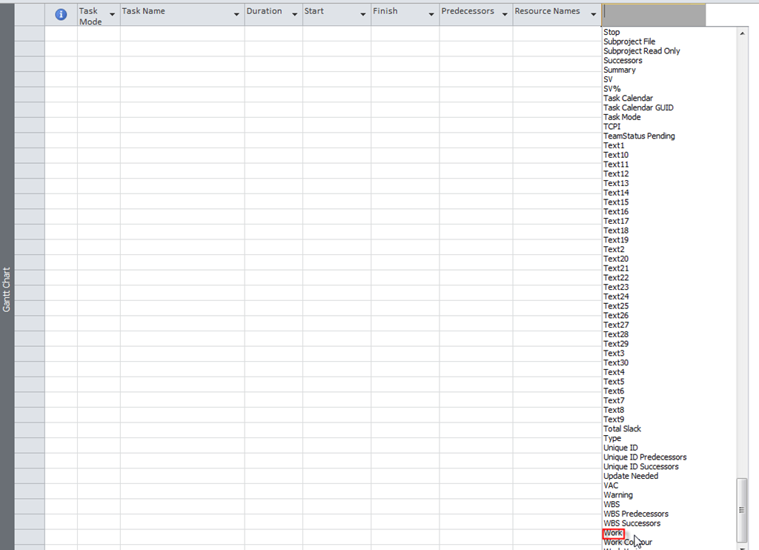Click the scroll up arrow of field list
This screenshot has width=759, height=550.
[742, 33]
